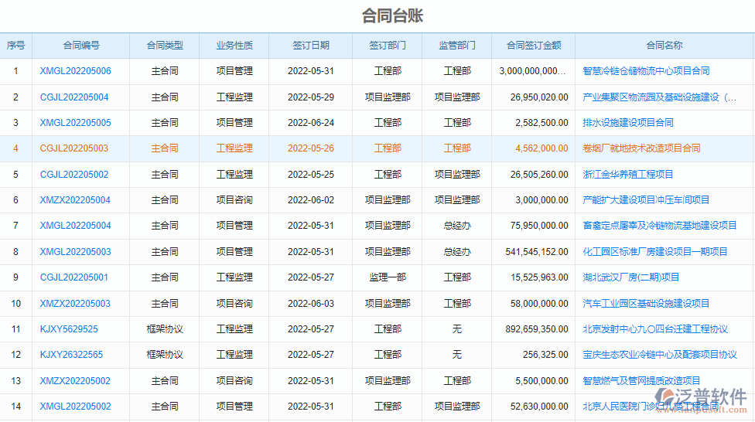Select the amount cell 892,659,350.00
755x422 pixels.
pos(536,329)
